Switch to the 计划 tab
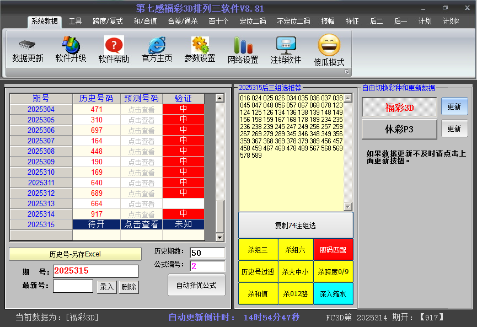 [425, 20]
